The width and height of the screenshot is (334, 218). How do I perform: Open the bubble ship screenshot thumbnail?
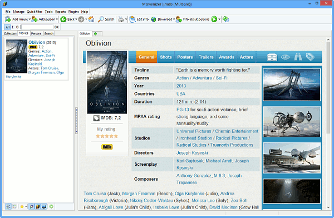coord(292,122)
